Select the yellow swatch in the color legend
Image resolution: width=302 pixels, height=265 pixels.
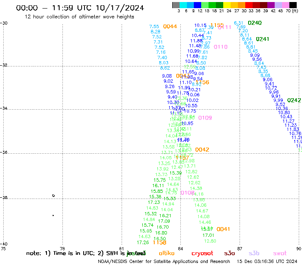tap(227, 5)
